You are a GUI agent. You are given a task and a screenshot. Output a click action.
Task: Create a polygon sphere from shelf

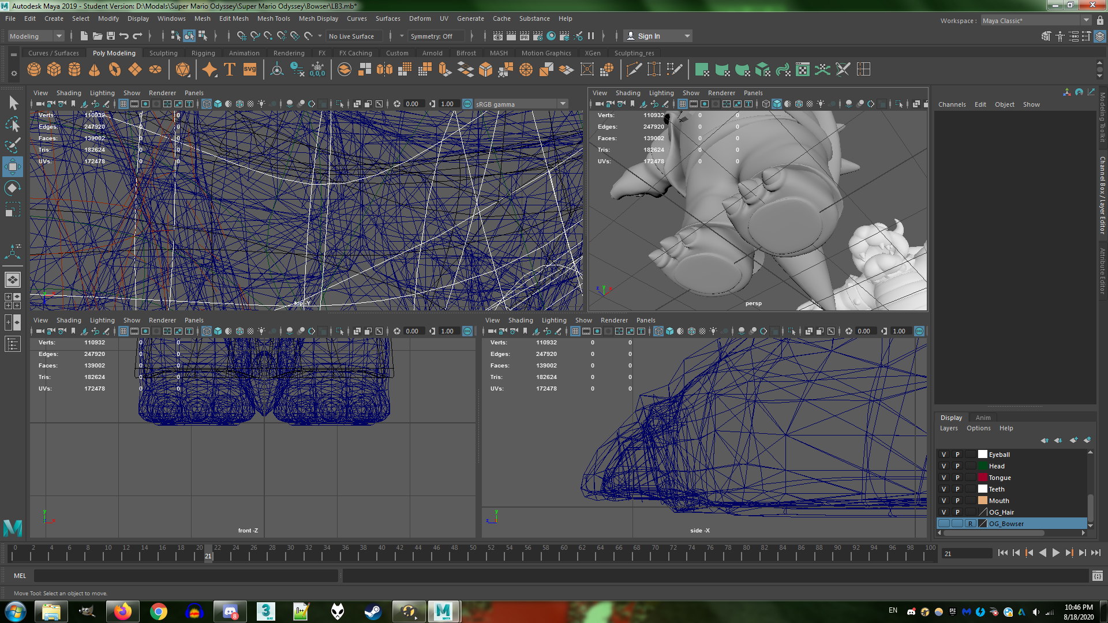[34, 70]
